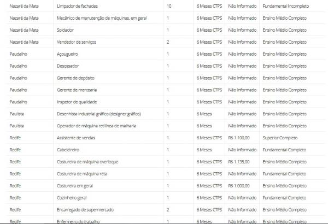328x224 pixels.
Task: Select Inspetor de qualidade row
Action: tap(165, 102)
